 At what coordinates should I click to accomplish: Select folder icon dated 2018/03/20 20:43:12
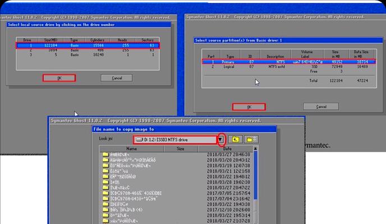pyautogui.click(x=105, y=160)
